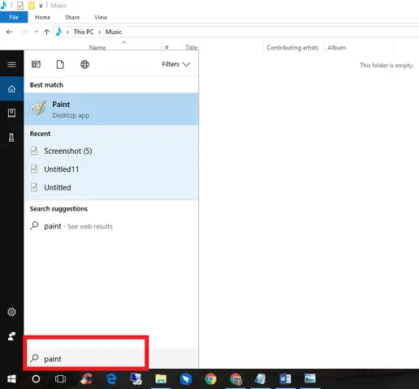
Task: Sort by Contributing artists column
Action: point(292,48)
